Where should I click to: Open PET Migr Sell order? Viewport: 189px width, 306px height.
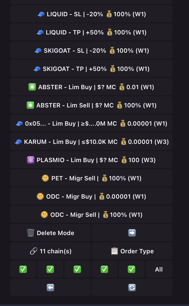(x=91, y=178)
